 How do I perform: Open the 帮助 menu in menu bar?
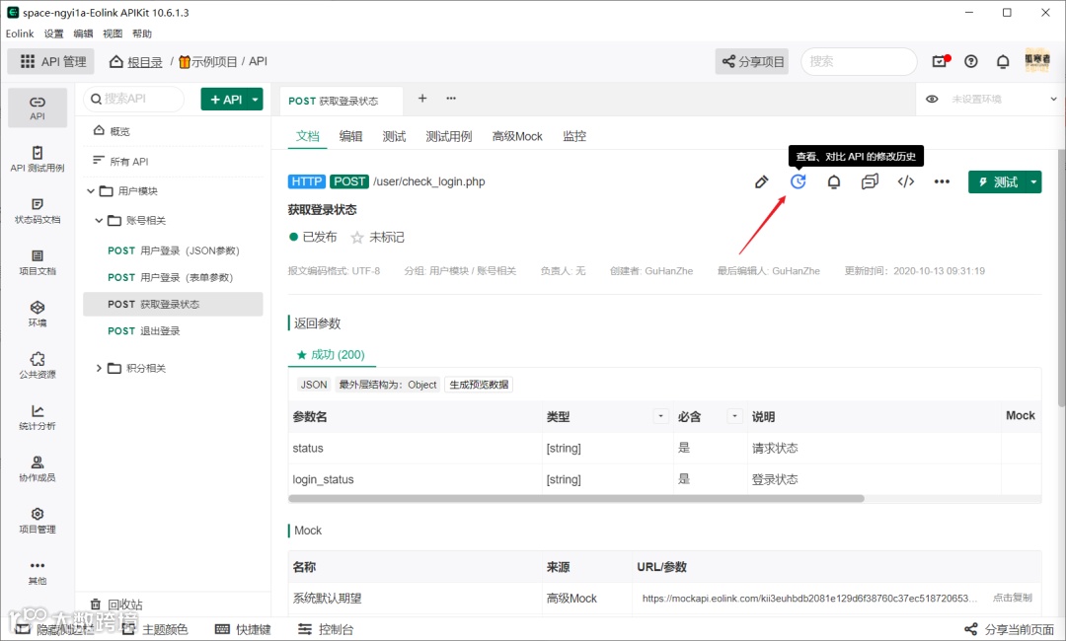(142, 34)
